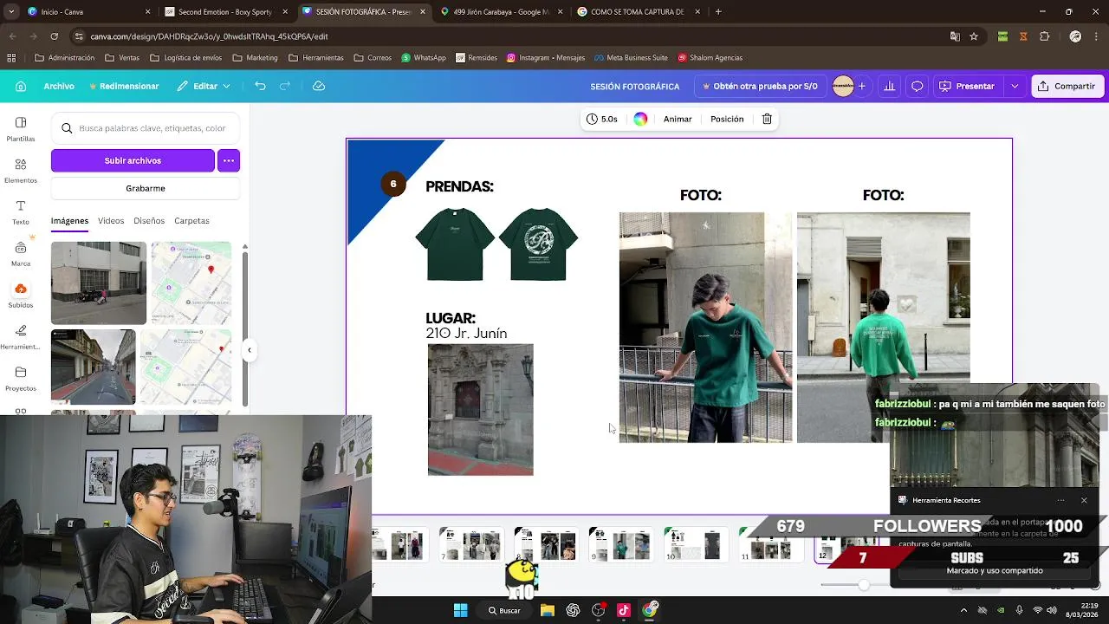Click the Posición button
This screenshot has height=624, width=1109.
[x=727, y=119]
